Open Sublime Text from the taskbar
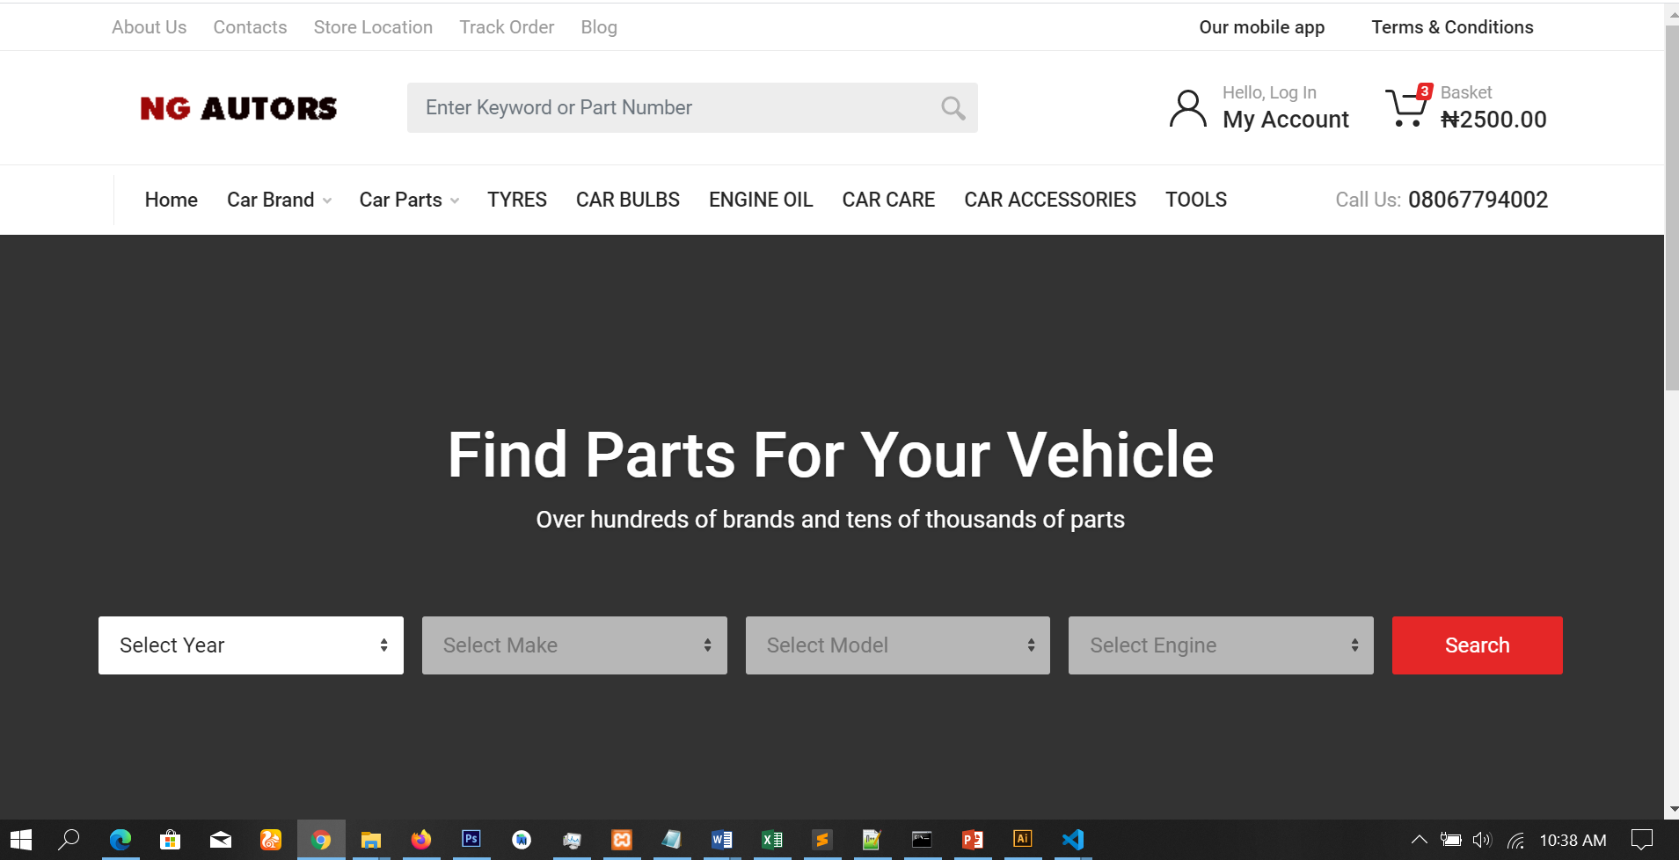The width and height of the screenshot is (1679, 860). click(821, 840)
